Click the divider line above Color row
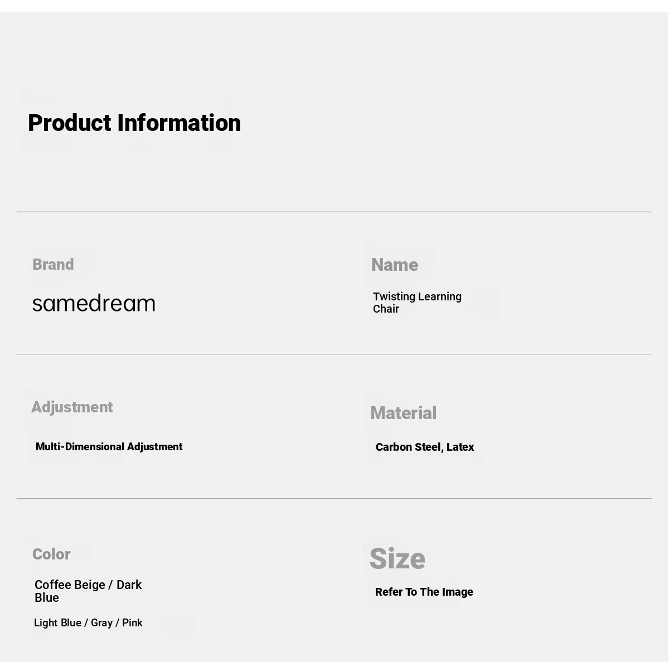This screenshot has width=669, height=662. click(x=334, y=498)
